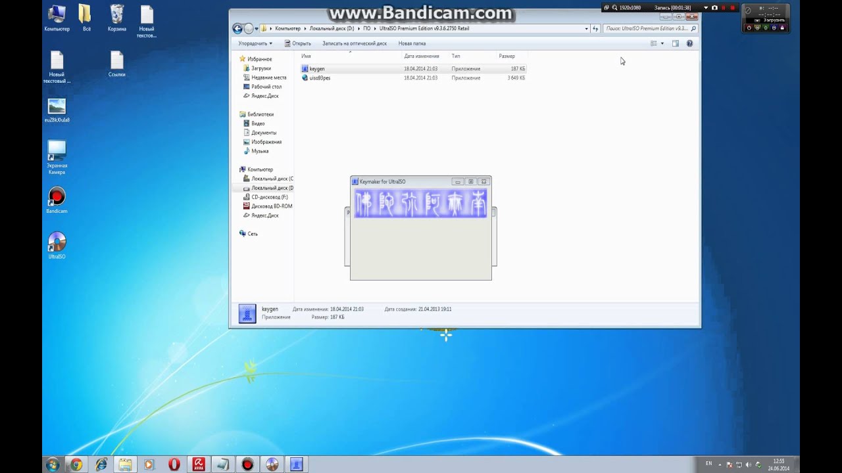Click the change view icon
Viewport: 842px width, 473px height.
(654, 43)
